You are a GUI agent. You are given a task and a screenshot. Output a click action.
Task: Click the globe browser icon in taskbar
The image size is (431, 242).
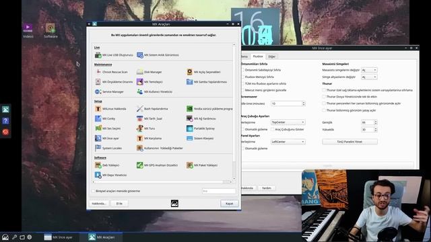point(30,237)
